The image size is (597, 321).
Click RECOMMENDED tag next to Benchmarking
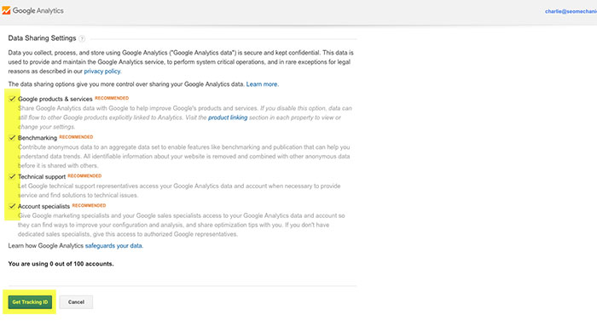tap(76, 137)
